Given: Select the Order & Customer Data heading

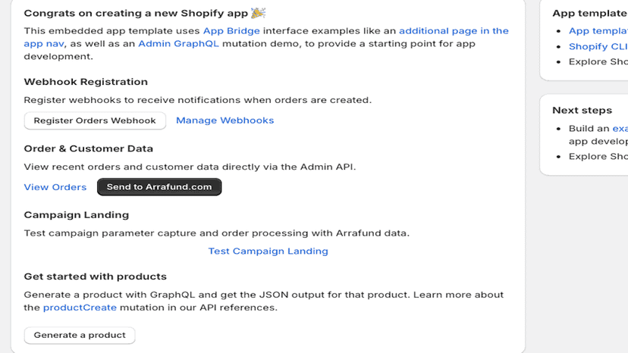Looking at the screenshot, I should point(88,148).
